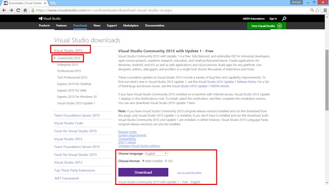
Task: Open the Release notes link
Action: (127, 132)
